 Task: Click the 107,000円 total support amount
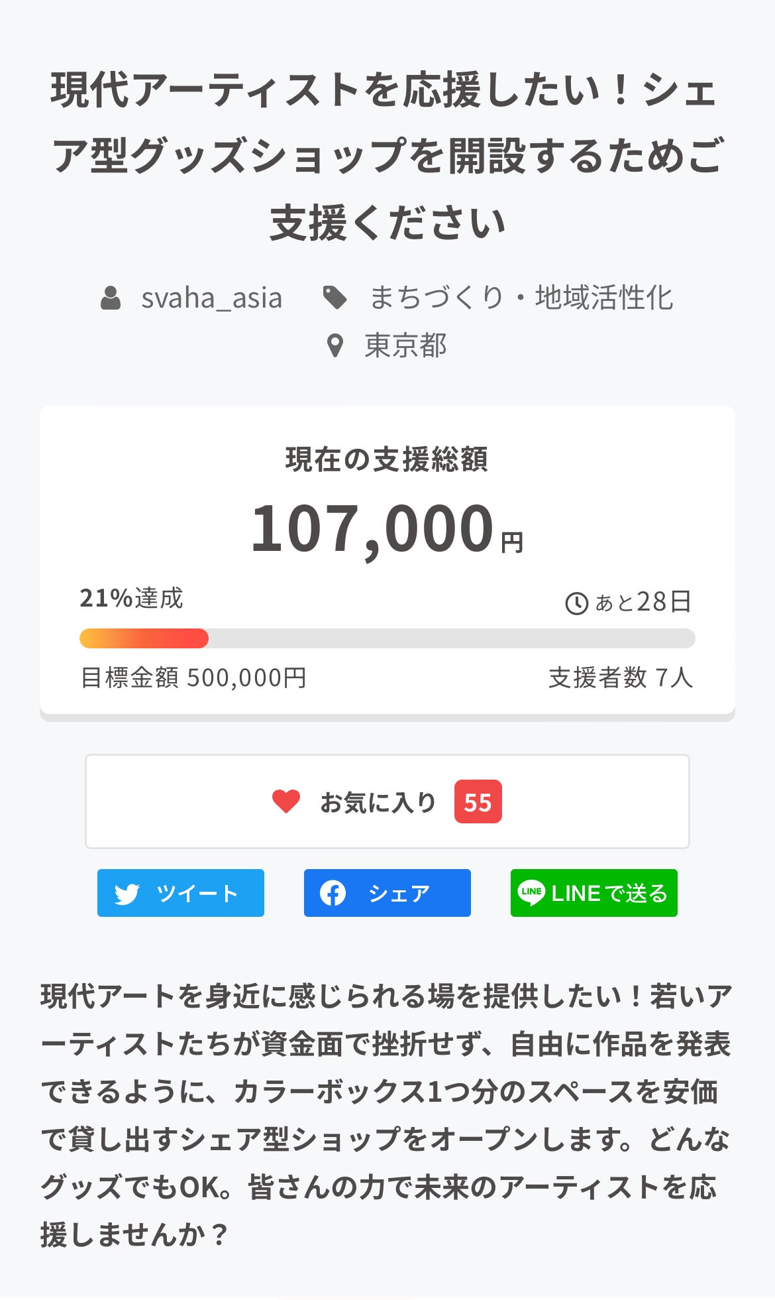(x=387, y=529)
